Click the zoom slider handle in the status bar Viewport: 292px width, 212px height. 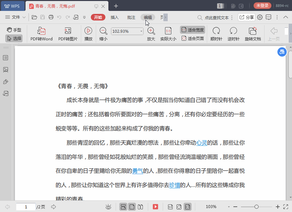pyautogui.click(x=257, y=207)
